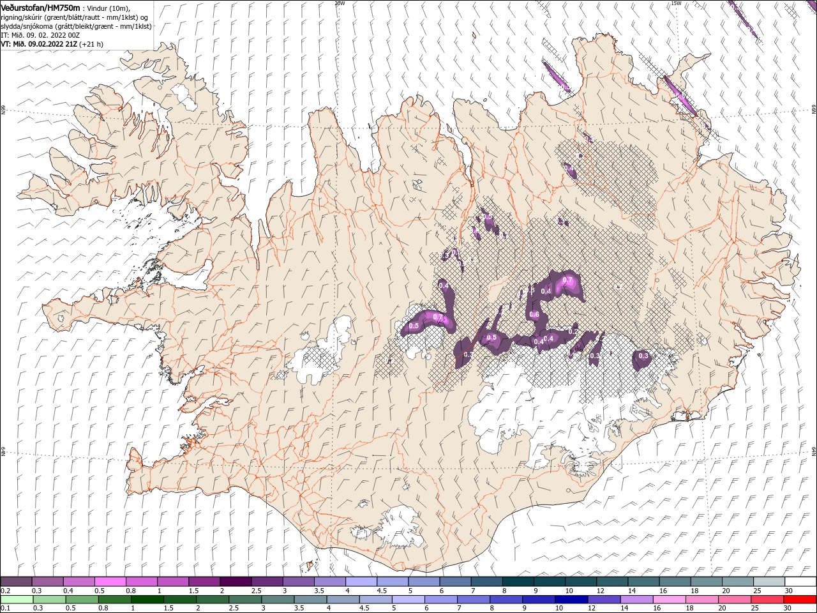Click the '(+21 h)' forecast offset text
This screenshot has width=817, height=613.
pyautogui.click(x=91, y=44)
